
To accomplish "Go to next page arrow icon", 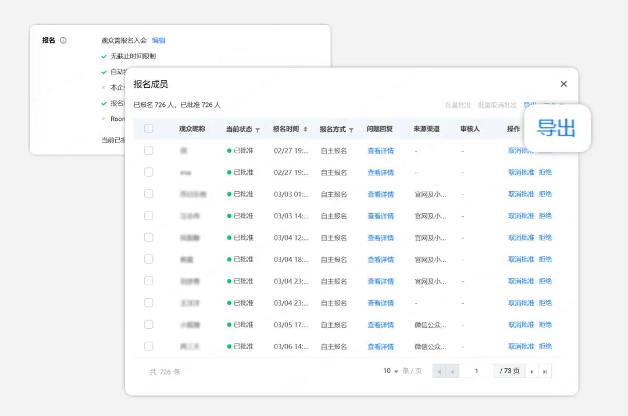I will click(x=531, y=371).
